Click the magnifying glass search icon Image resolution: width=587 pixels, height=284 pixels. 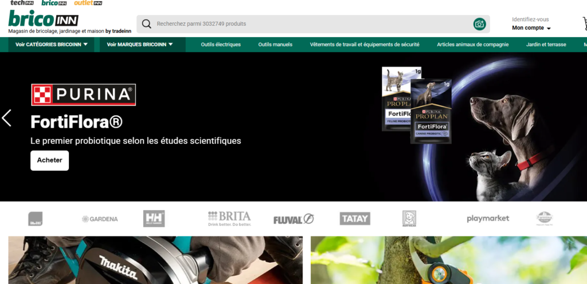(147, 24)
